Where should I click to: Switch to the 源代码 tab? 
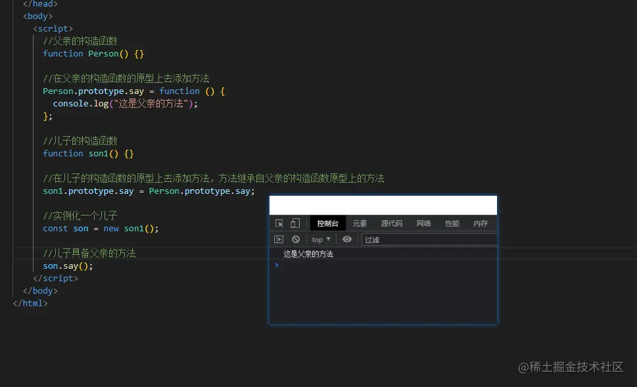coord(392,223)
